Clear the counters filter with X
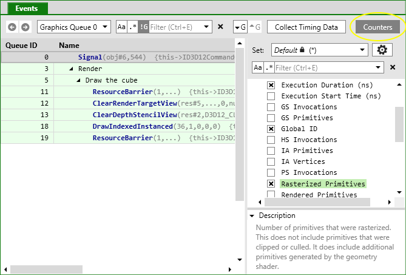406x275 pixels. 393,67
